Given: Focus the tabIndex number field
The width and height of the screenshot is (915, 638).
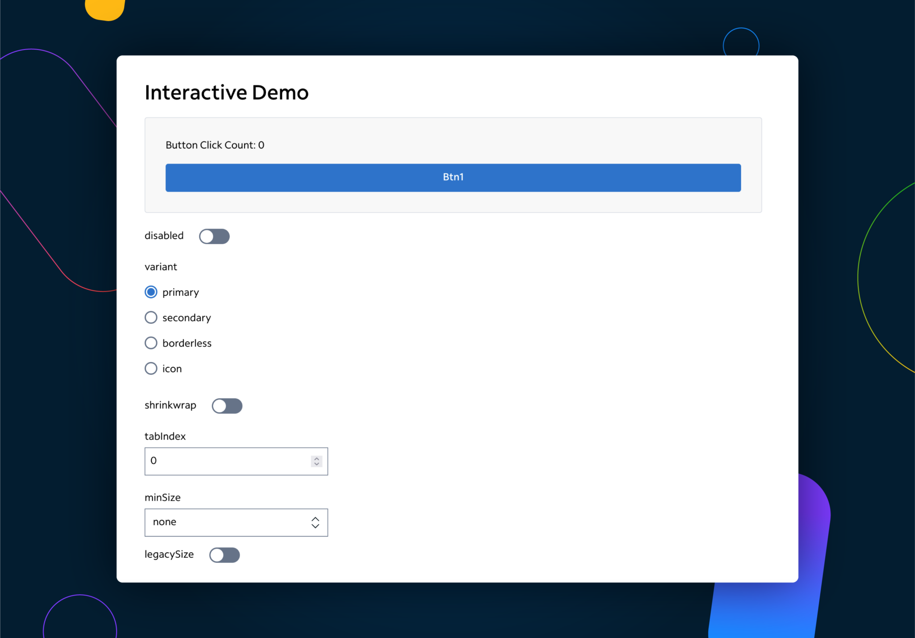Looking at the screenshot, I should (236, 461).
